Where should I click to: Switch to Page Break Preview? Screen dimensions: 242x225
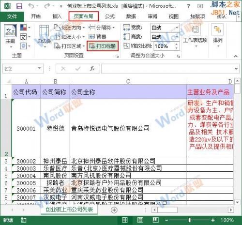155,220
